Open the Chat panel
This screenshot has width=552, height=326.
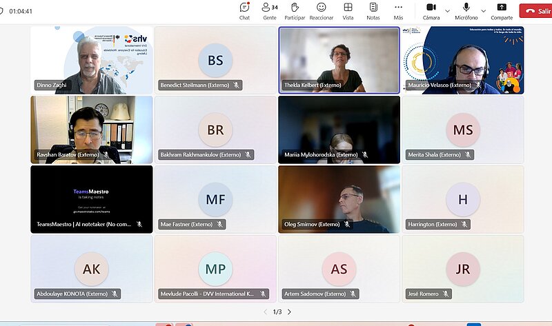pyautogui.click(x=244, y=10)
